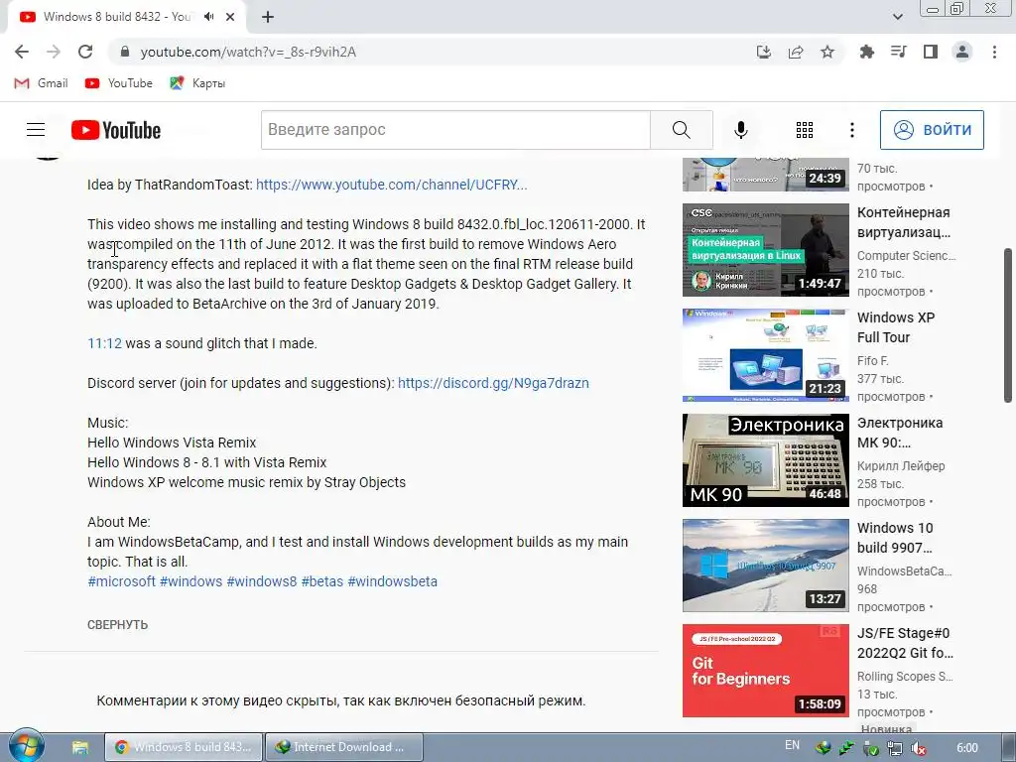1016x762 pixels.
Task: Click the Windows XP Full Tour title
Action: (896, 327)
